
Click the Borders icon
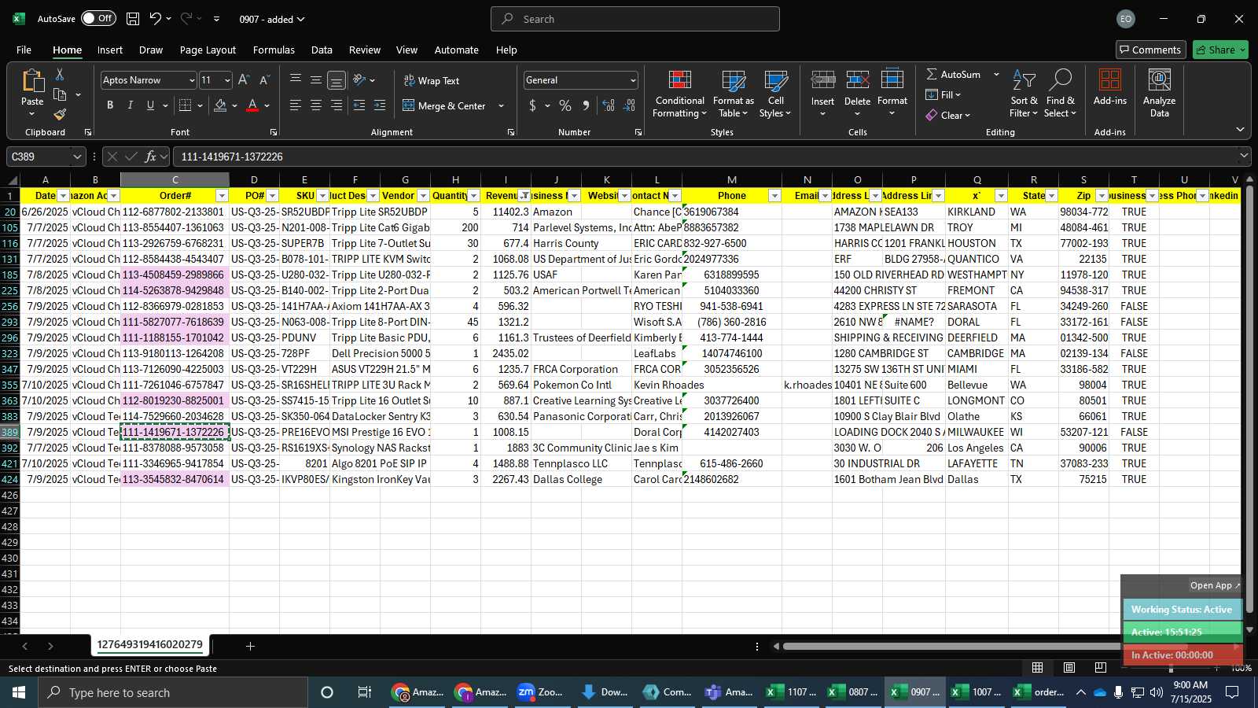pos(186,105)
